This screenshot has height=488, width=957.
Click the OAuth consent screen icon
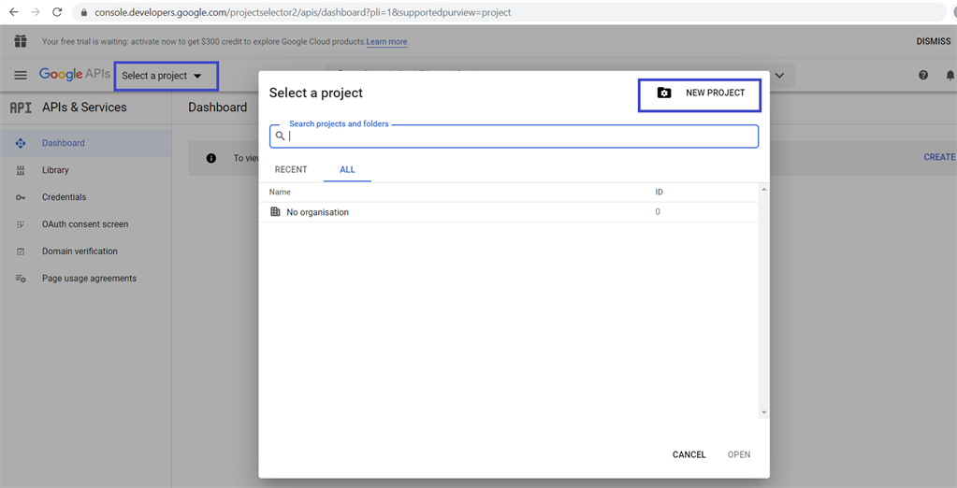(x=21, y=223)
